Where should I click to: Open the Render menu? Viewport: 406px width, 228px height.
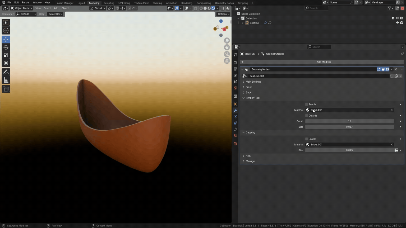26,2
